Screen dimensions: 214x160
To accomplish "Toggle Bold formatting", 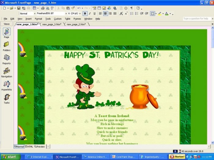I will point(85,13).
